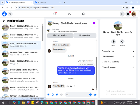Open the apps grid menu icon
Viewport: 140px width, 105px height.
pyautogui.click(x=122, y=14)
